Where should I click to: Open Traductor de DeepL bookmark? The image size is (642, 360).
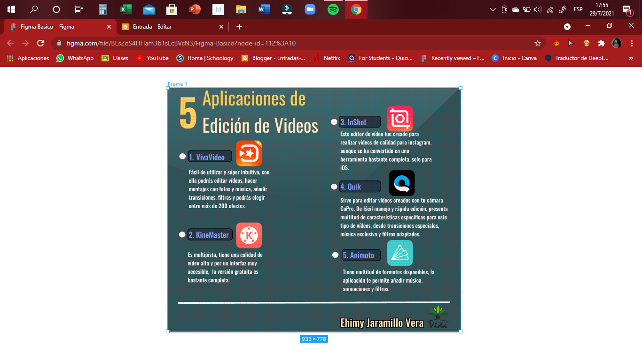tap(577, 58)
